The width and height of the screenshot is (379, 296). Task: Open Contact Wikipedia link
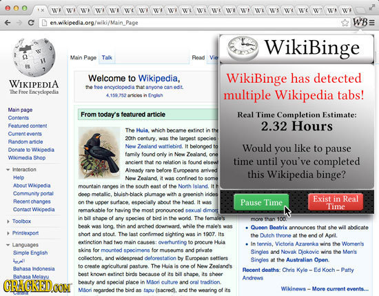34,210
